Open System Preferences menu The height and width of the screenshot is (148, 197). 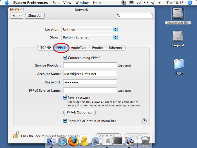30,3
